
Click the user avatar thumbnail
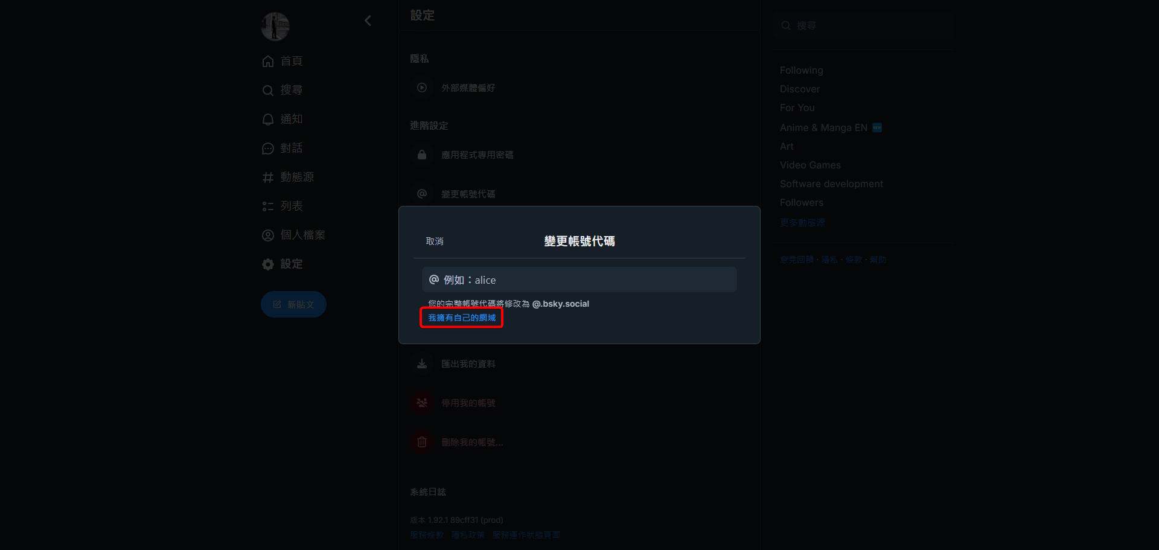(275, 27)
